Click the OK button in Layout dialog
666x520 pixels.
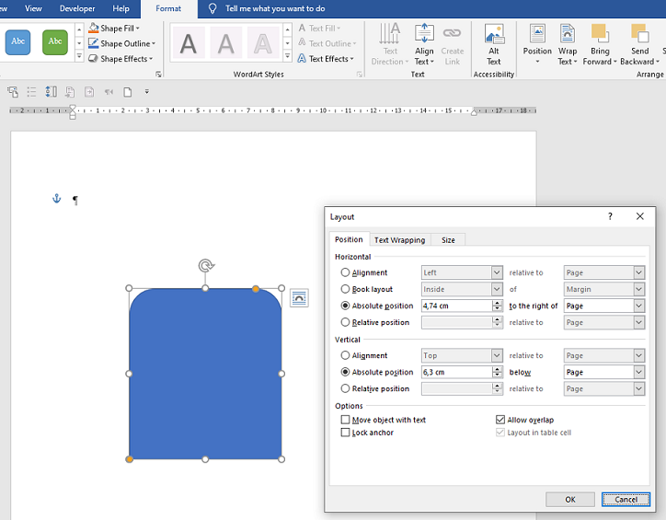[569, 499]
